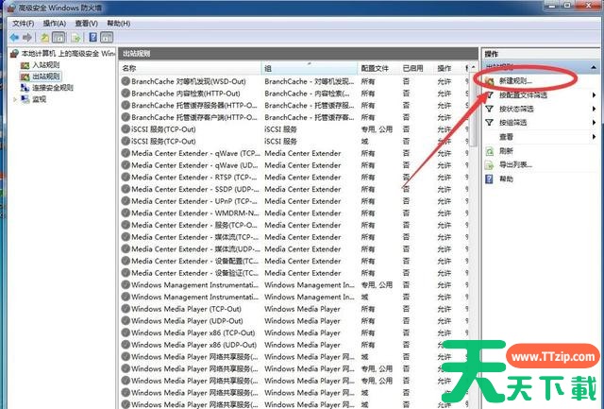Open the 查看 submenu arrow in actions pane

[594, 136]
